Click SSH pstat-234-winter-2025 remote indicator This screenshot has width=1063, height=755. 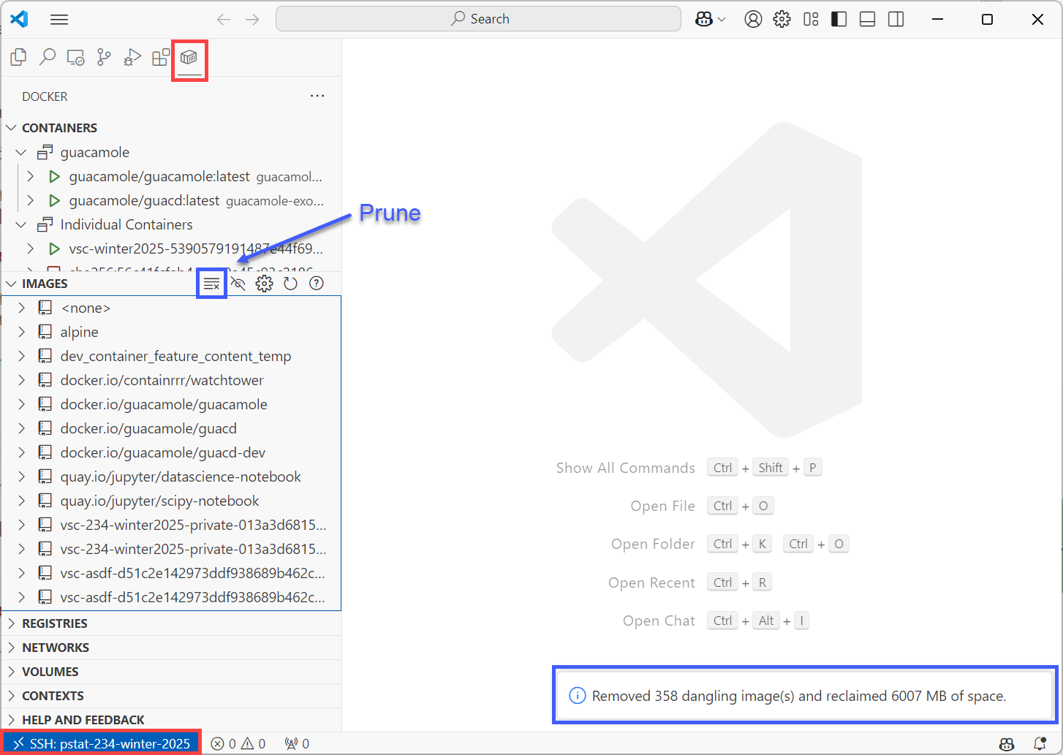[102, 743]
